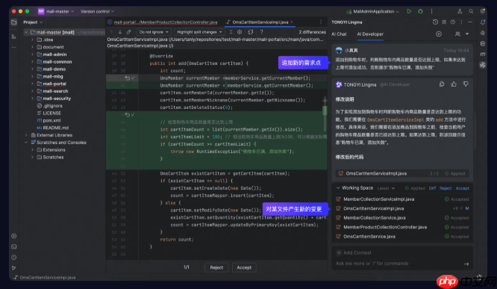Start debugging with the bug icon

pyautogui.click(x=420, y=11)
